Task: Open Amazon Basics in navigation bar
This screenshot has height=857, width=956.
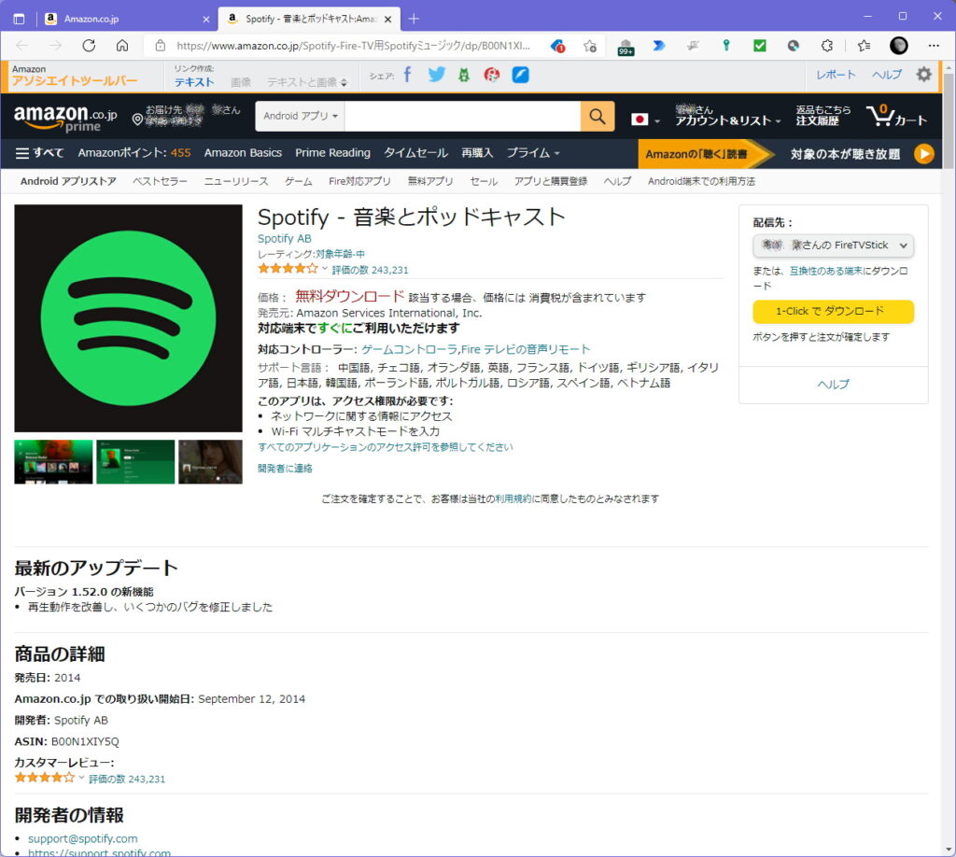Action: coord(244,153)
